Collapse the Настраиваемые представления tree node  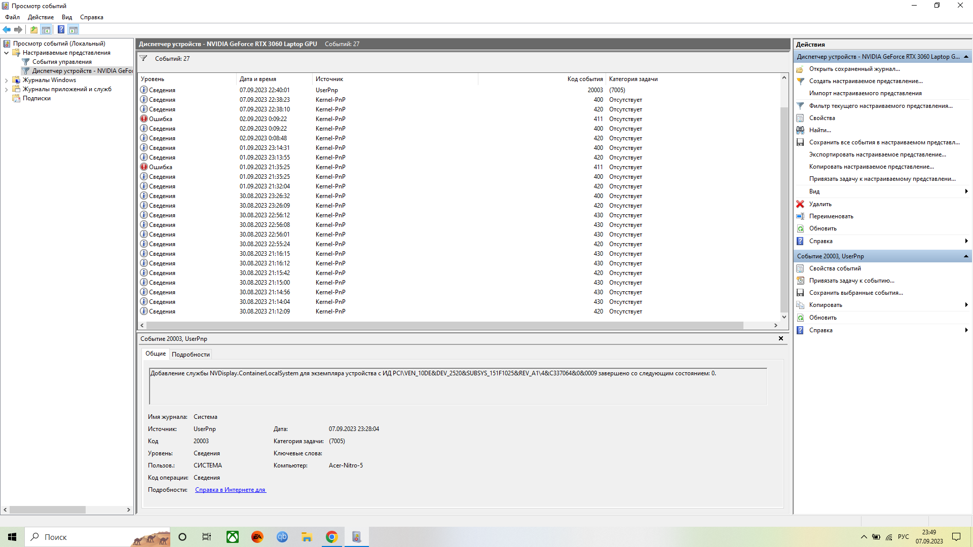click(6, 53)
